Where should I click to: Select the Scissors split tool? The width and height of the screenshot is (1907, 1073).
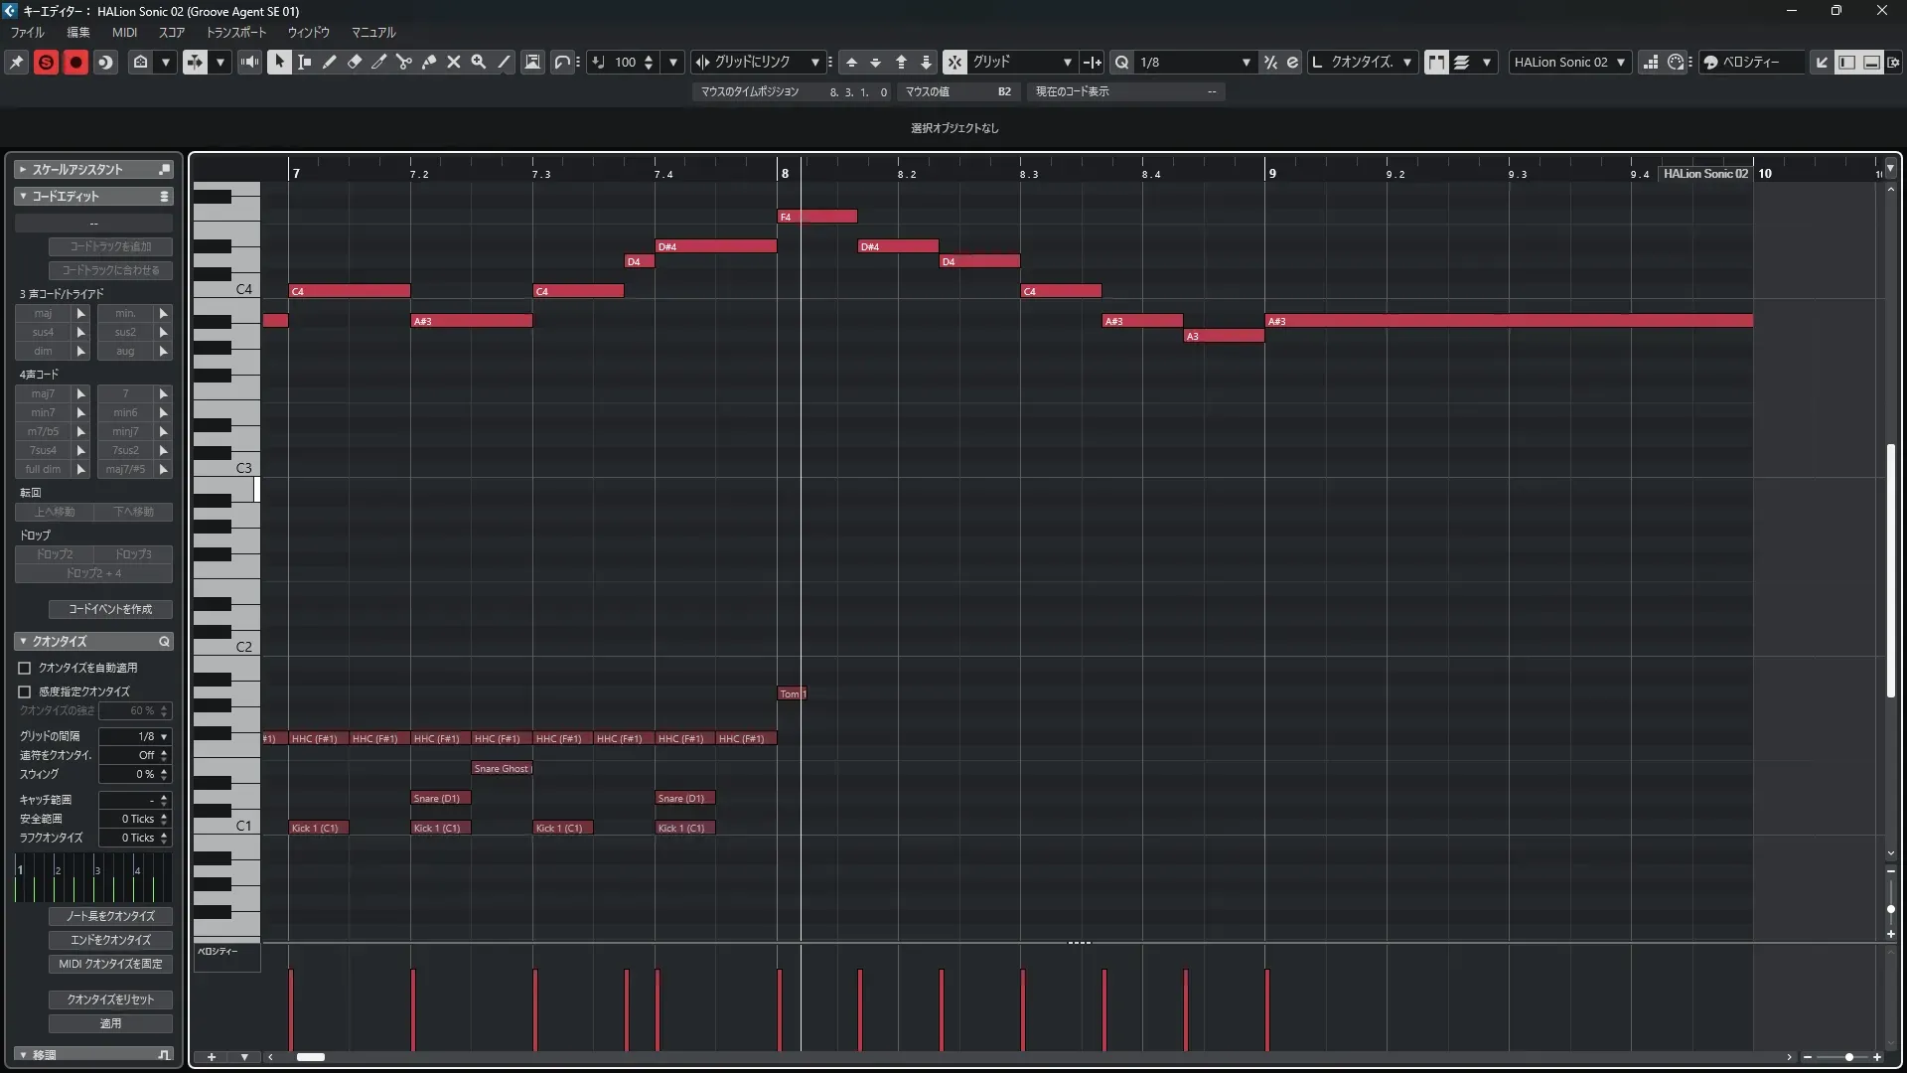point(404,62)
